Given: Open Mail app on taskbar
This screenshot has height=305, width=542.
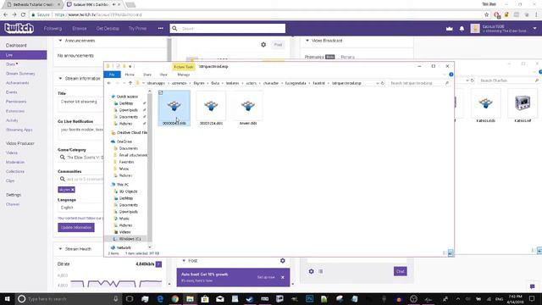Looking at the screenshot, I should click(x=220, y=299).
